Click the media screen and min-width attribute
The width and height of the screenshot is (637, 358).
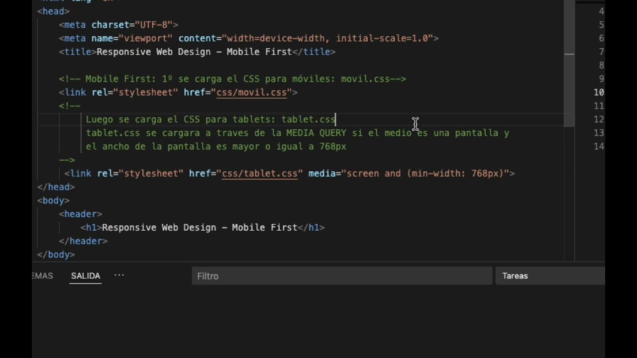tap(409, 174)
